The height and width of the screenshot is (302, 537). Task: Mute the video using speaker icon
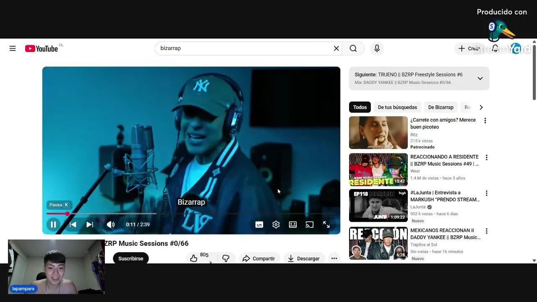(x=111, y=224)
